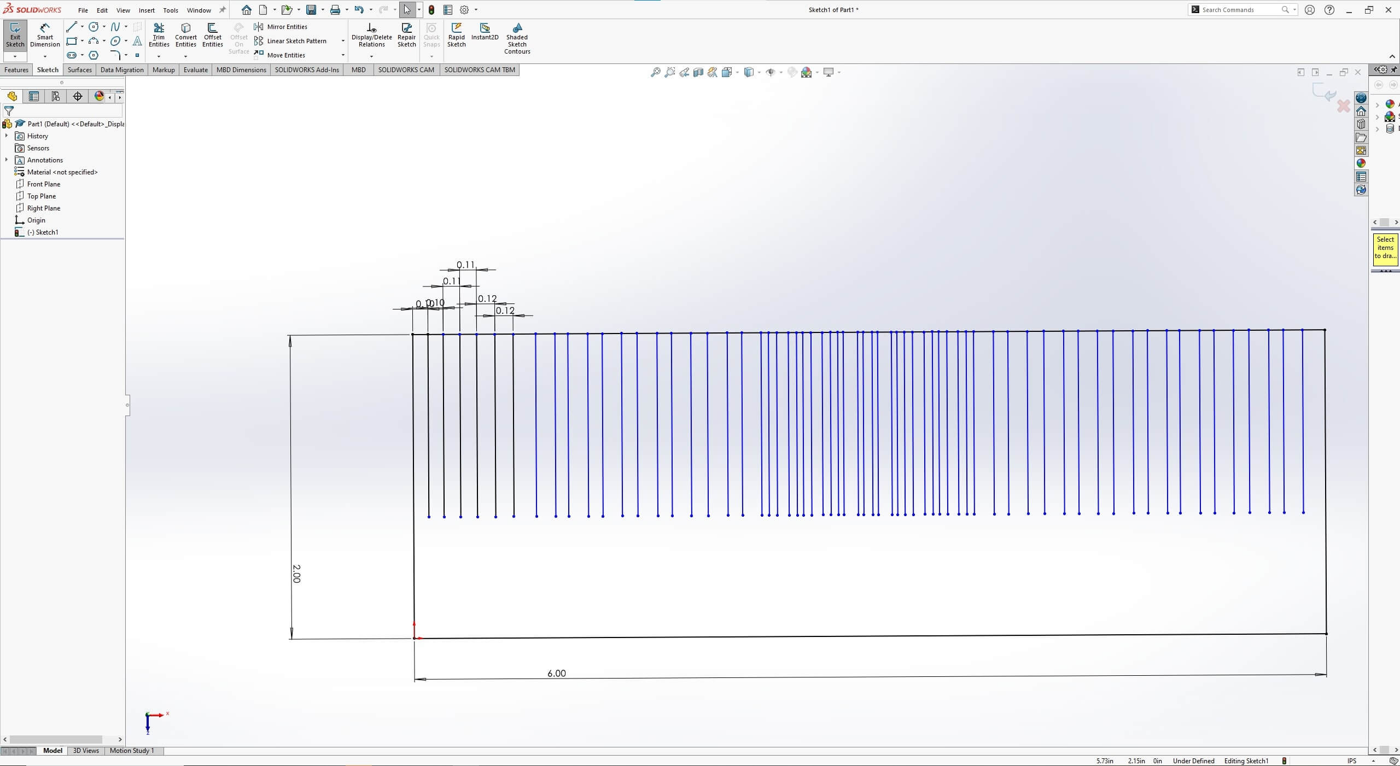Switch to the Evaluate tab
1400x766 pixels.
(196, 70)
